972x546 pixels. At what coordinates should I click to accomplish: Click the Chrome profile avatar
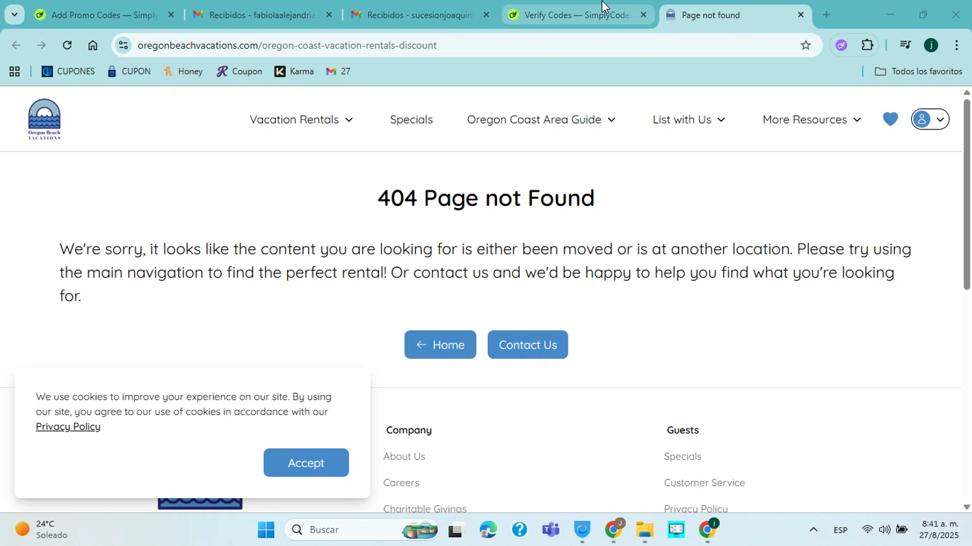931,45
